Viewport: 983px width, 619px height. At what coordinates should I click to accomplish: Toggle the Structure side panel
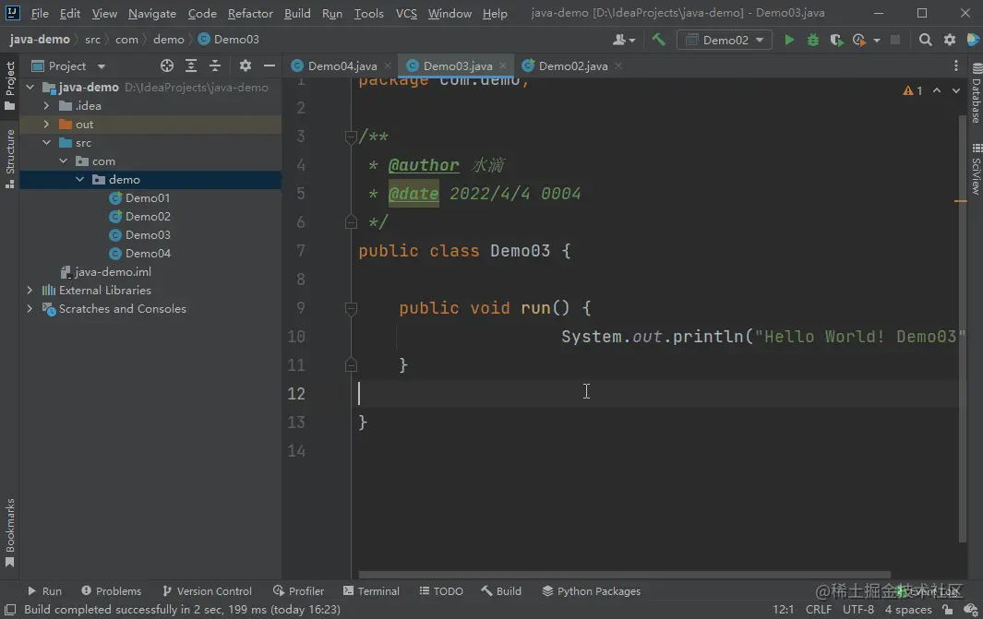click(x=10, y=158)
